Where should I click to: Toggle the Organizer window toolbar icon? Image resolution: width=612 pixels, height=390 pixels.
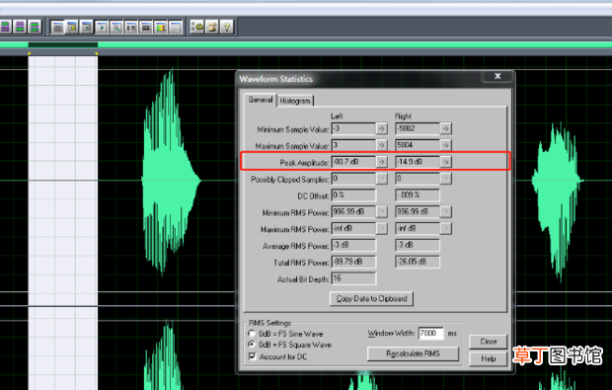[x=57, y=28]
